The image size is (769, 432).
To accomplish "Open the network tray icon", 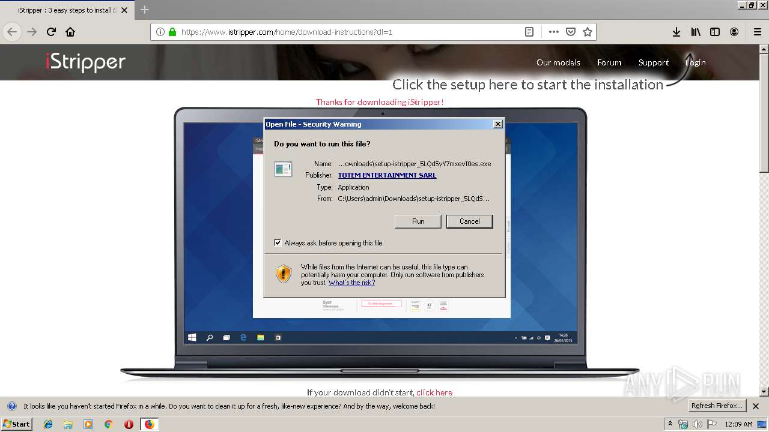I will pos(683,424).
